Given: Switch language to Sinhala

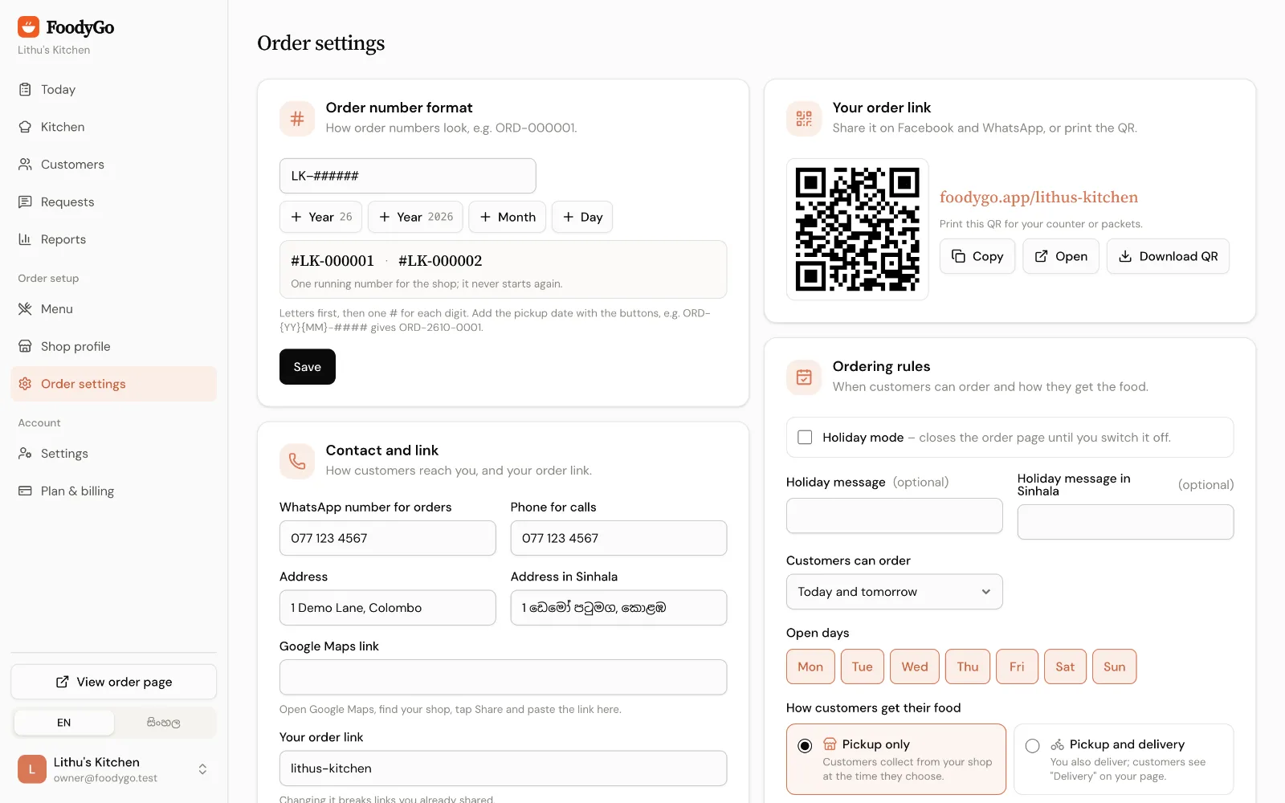Looking at the screenshot, I should (x=164, y=723).
